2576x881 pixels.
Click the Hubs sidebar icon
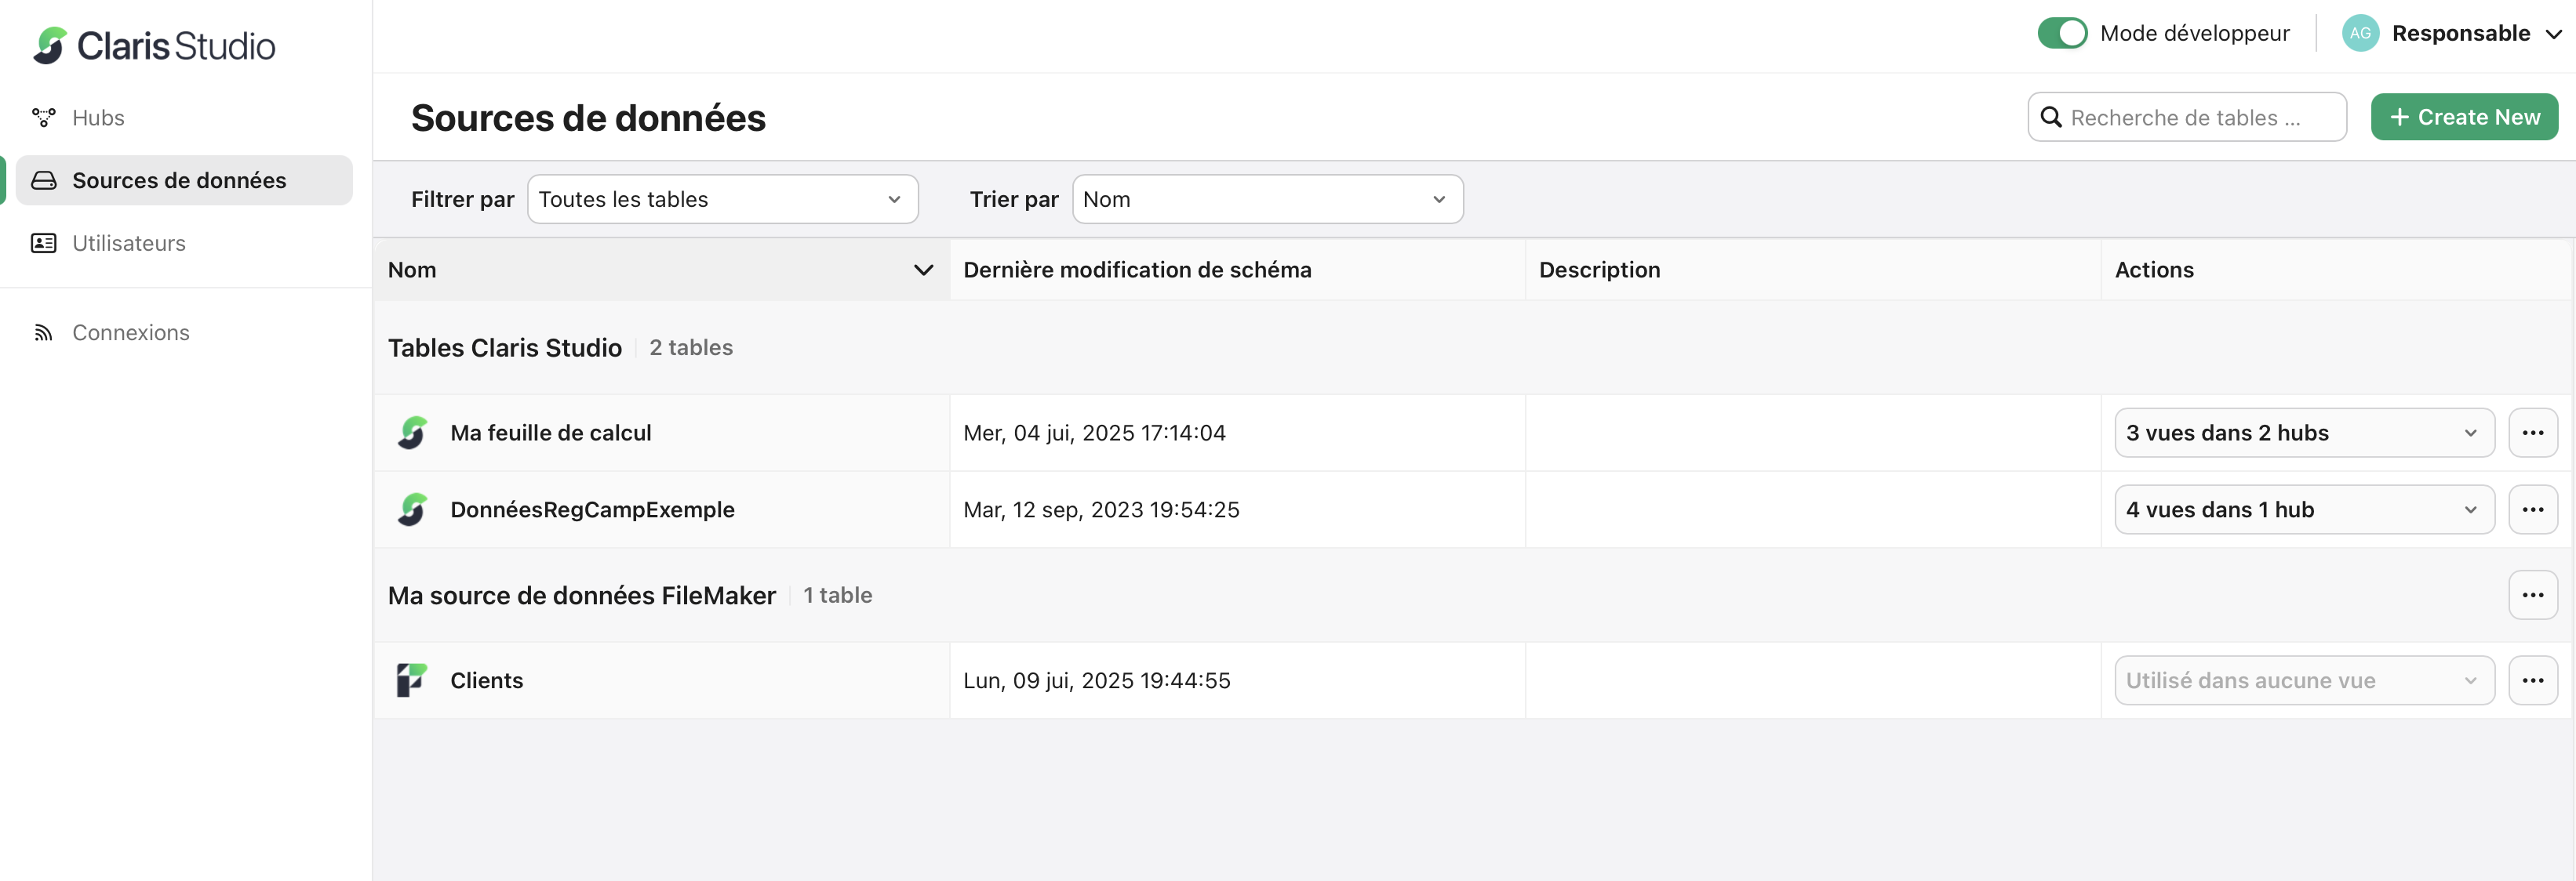tap(43, 118)
